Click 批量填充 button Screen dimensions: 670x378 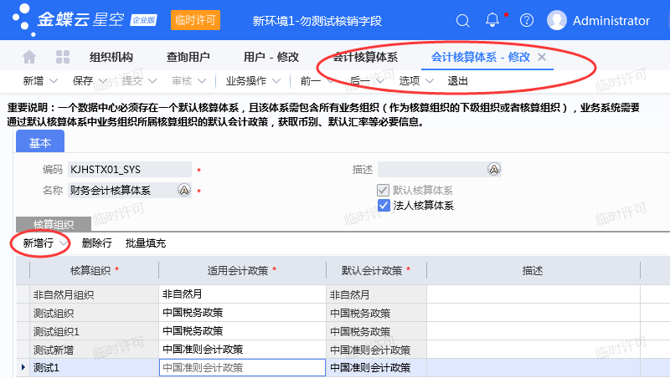pos(146,243)
